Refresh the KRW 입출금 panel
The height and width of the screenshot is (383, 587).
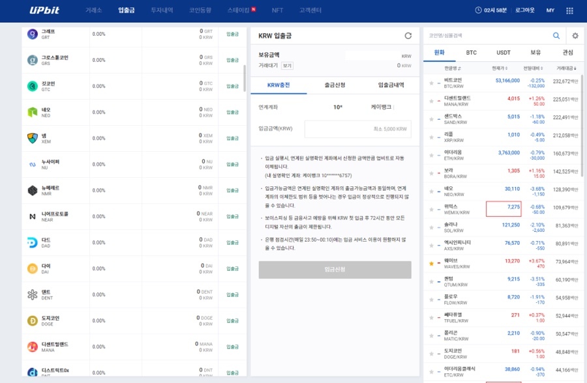click(x=408, y=36)
